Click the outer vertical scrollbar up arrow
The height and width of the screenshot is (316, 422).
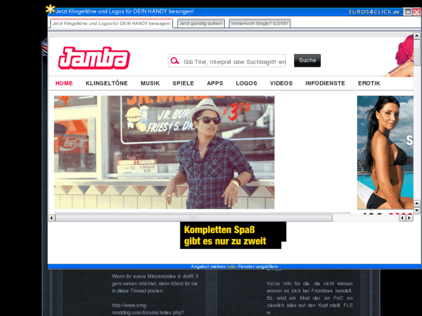[x=417, y=35]
